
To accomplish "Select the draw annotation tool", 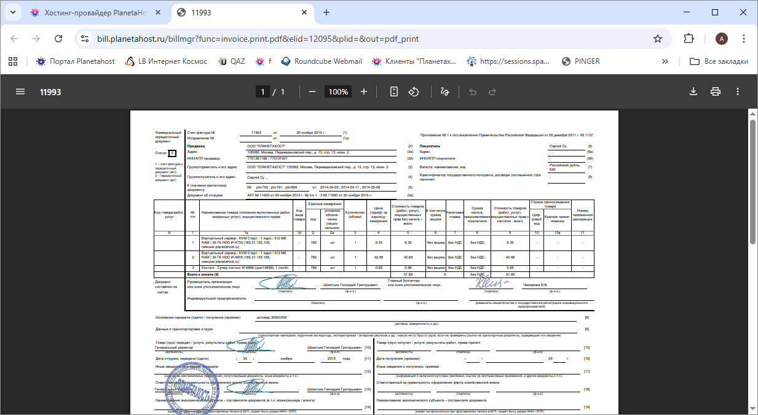I will point(444,91).
